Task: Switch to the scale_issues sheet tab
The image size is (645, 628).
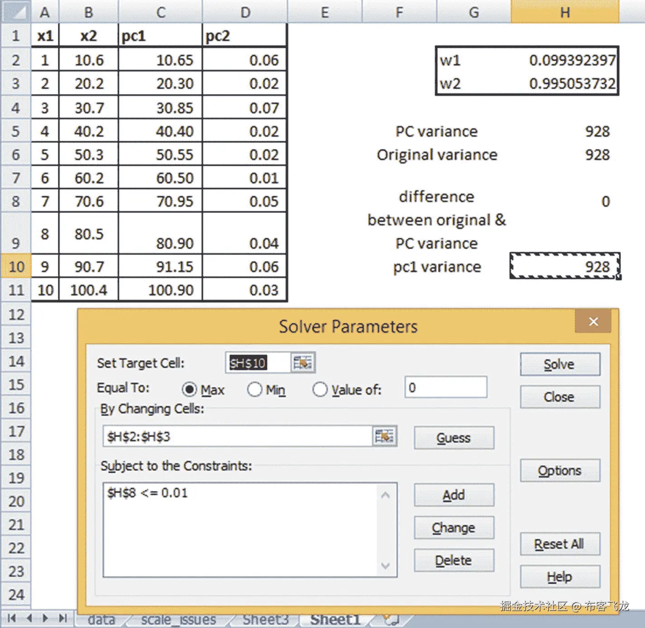Action: [x=178, y=619]
